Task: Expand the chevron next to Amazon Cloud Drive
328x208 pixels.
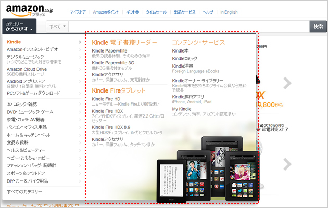Action: pos(80,69)
